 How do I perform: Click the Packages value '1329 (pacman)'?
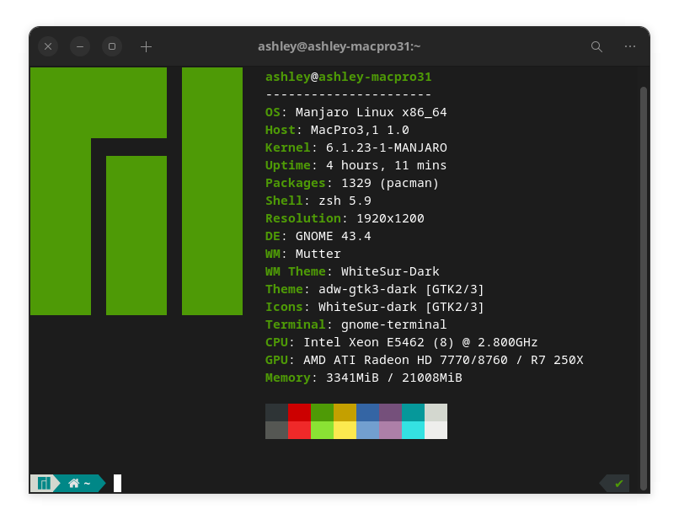coord(390,183)
